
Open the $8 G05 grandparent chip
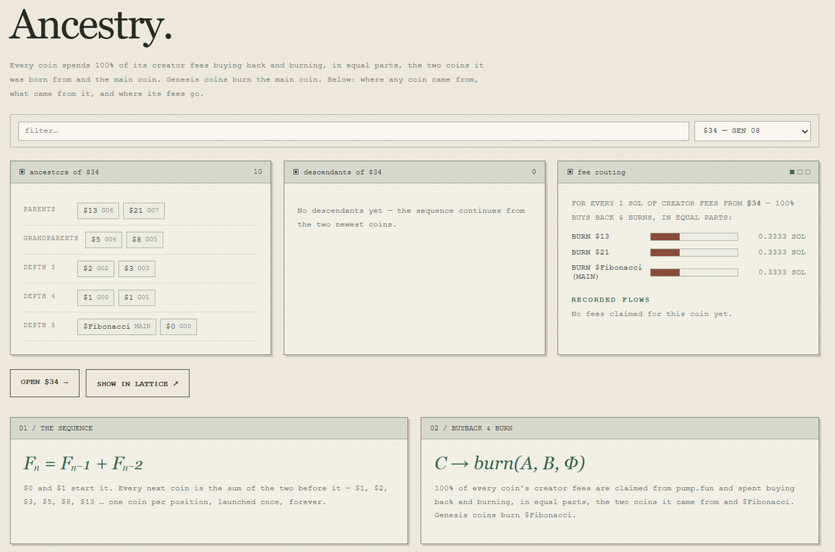(145, 239)
